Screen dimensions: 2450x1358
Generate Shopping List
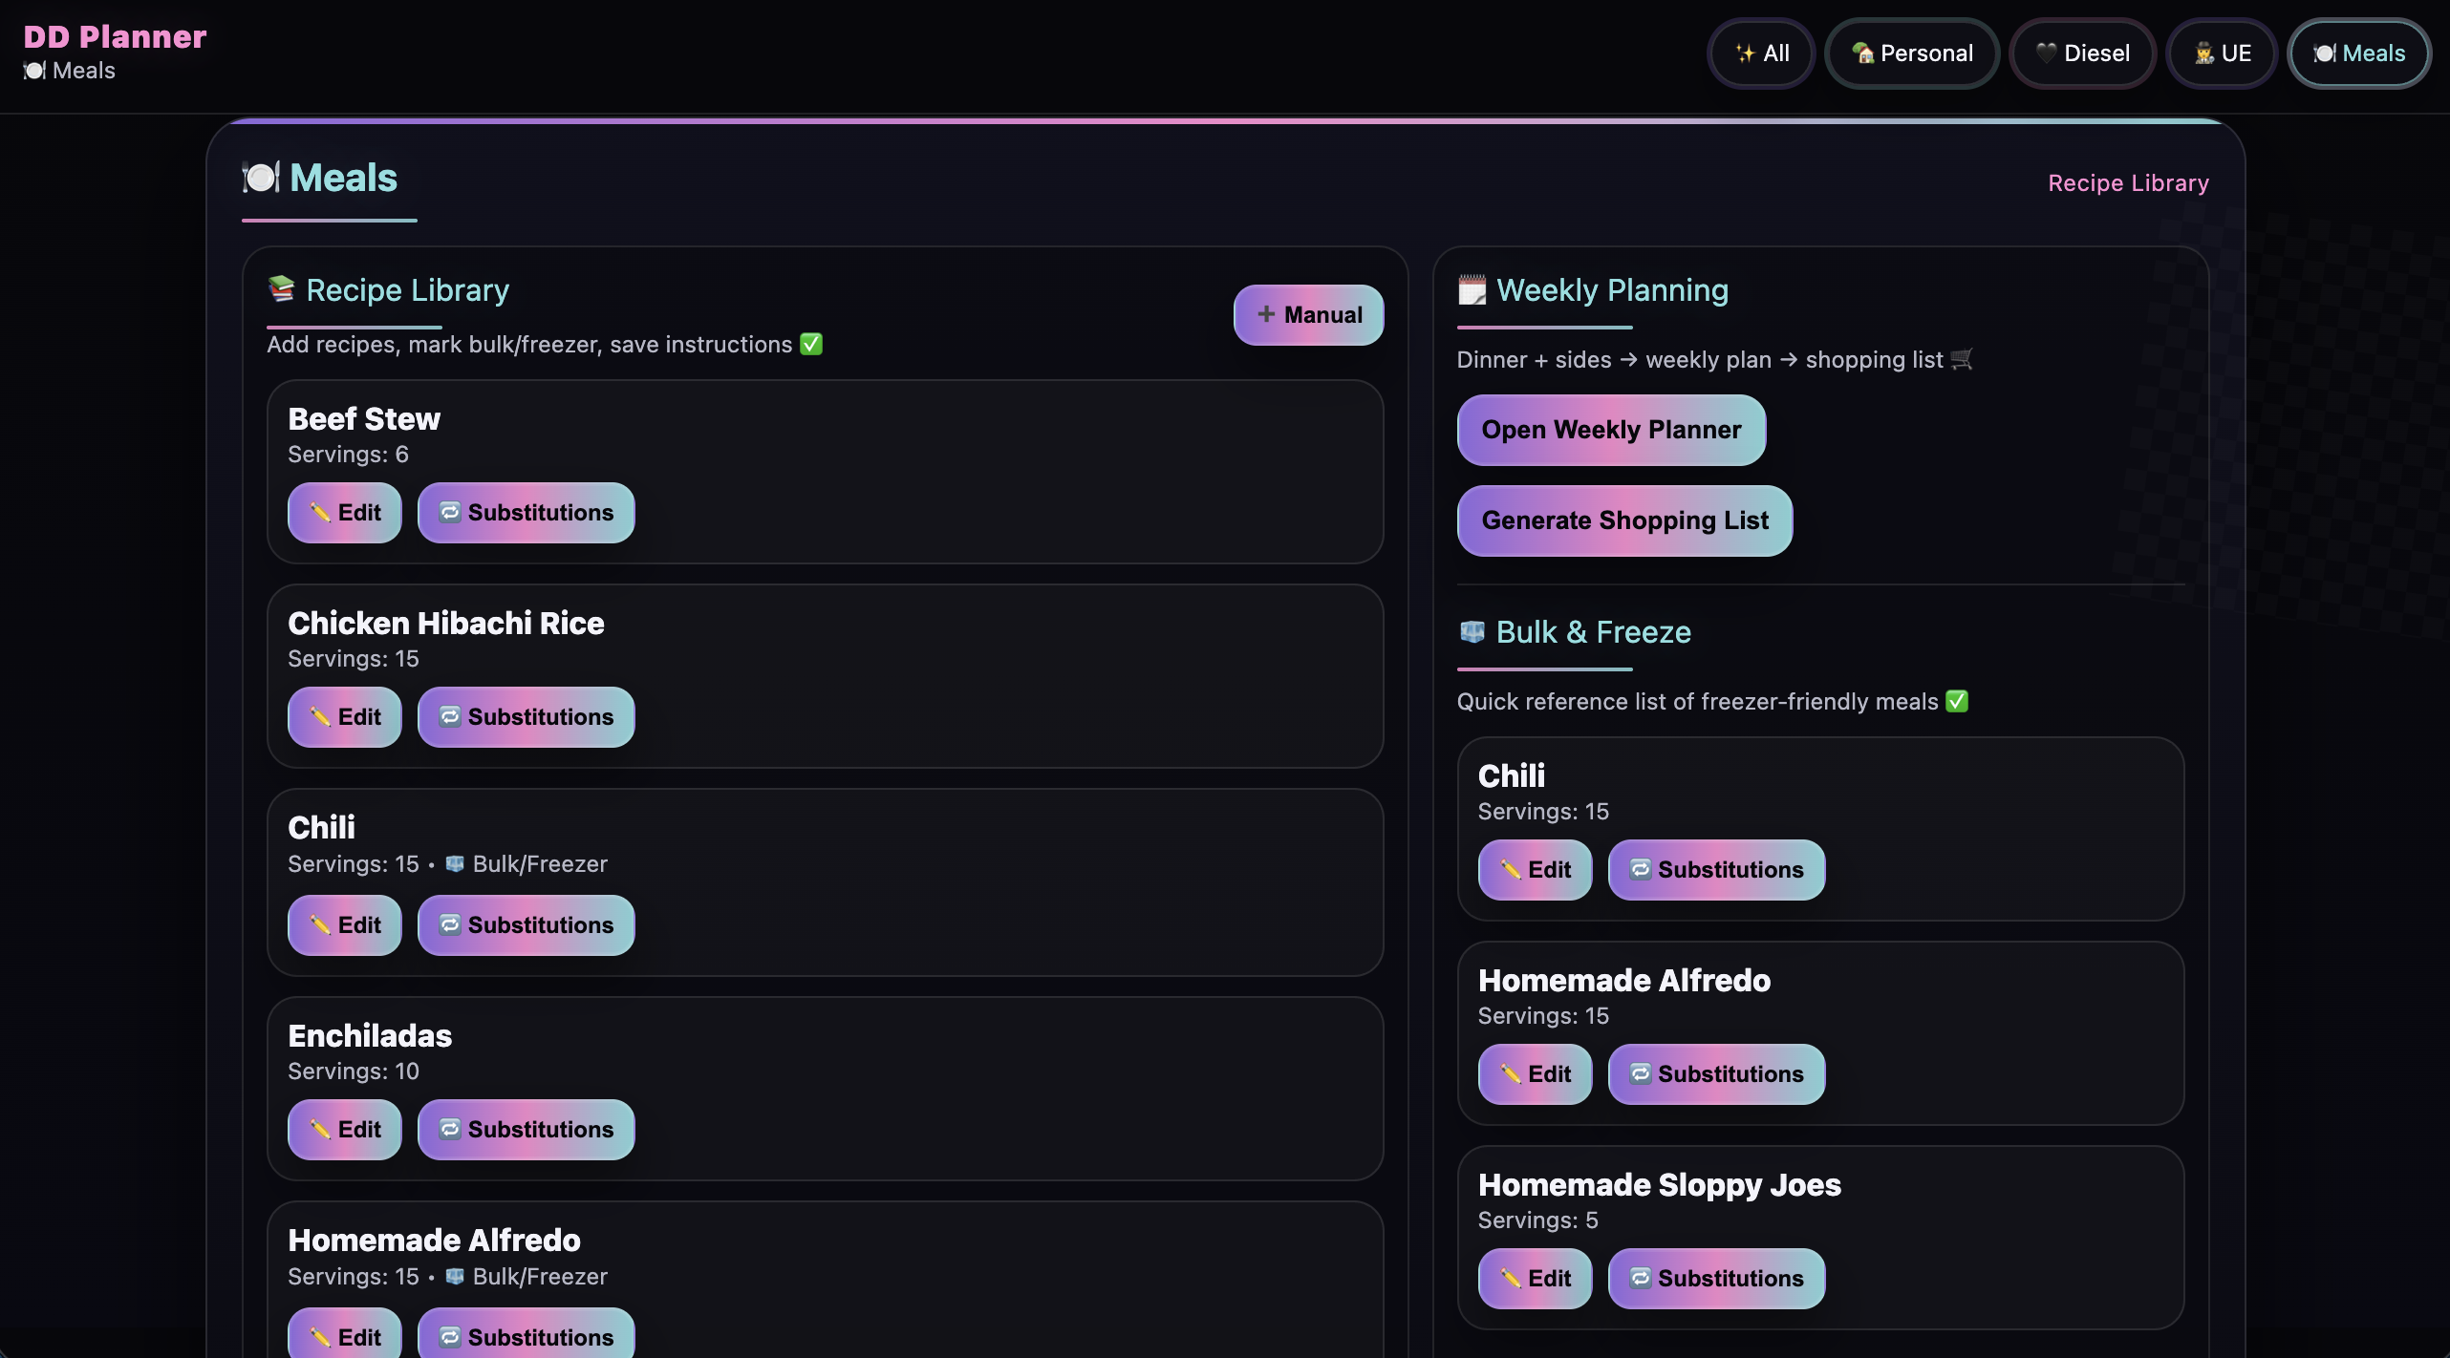click(1624, 520)
